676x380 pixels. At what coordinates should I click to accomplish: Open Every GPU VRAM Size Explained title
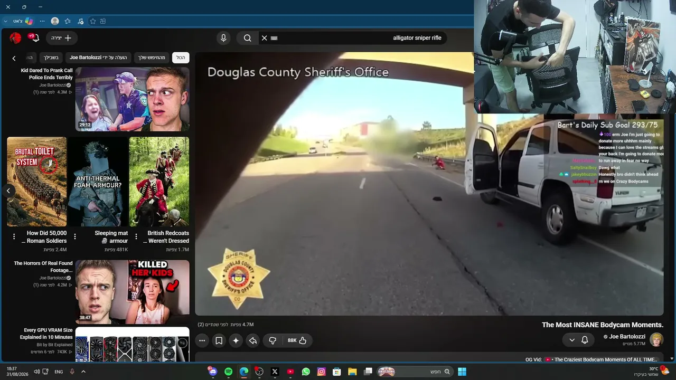click(46, 334)
